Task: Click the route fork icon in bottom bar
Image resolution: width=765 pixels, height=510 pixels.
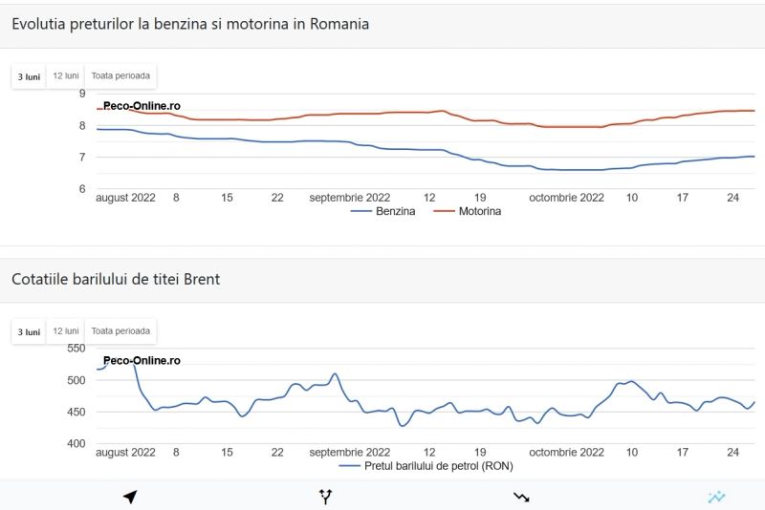Action: click(x=325, y=497)
